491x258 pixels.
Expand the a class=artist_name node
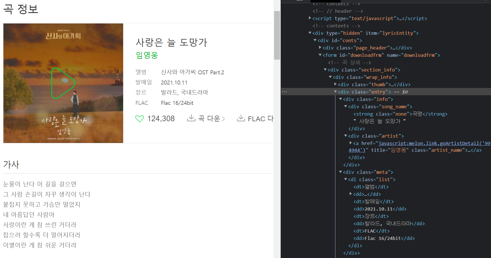[351, 143]
